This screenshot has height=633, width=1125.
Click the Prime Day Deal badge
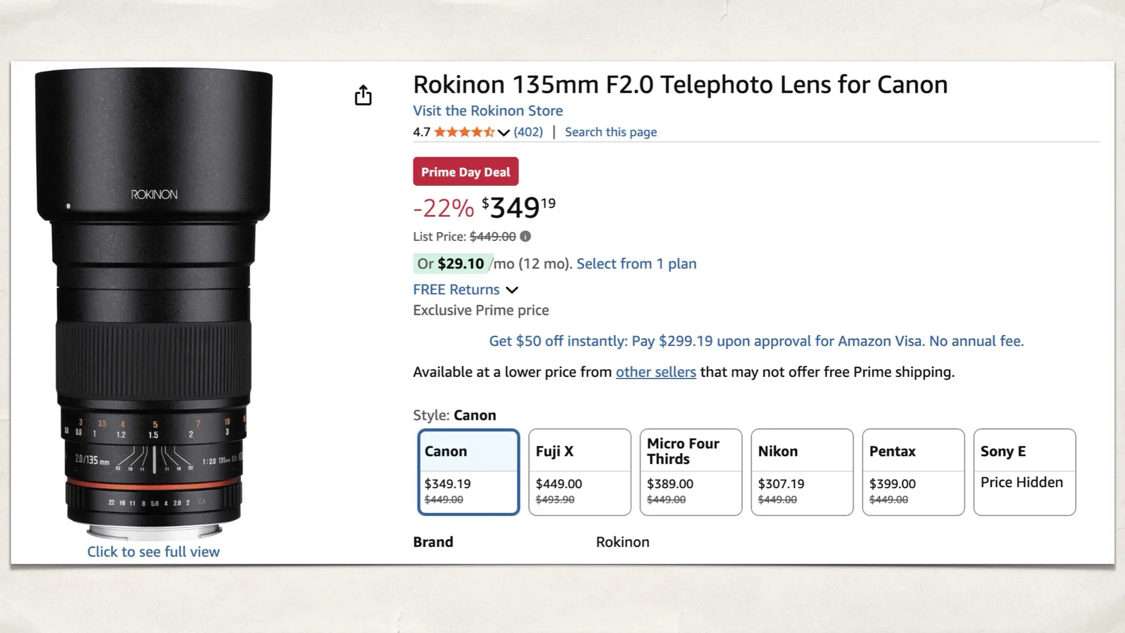465,171
